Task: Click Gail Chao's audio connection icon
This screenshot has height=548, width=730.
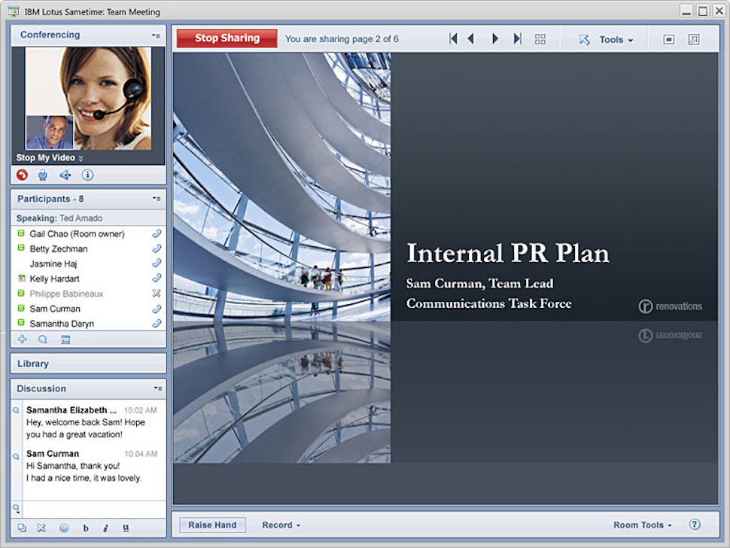Action: click(x=157, y=233)
